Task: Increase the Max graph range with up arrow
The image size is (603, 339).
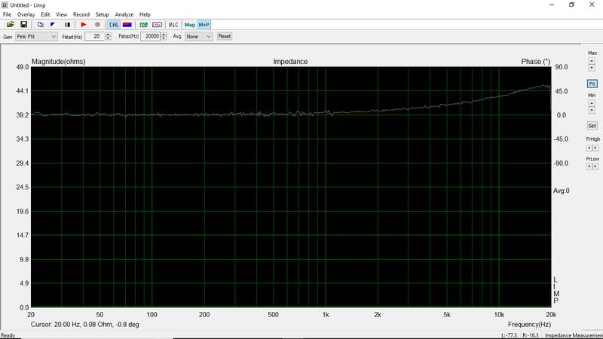Action: tap(592, 62)
